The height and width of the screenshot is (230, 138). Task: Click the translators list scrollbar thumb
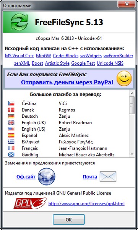pos(132,105)
